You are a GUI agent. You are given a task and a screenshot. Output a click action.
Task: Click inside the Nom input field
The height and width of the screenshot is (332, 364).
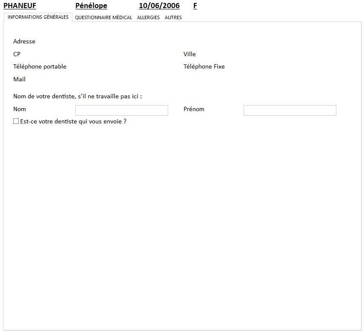[121, 110]
